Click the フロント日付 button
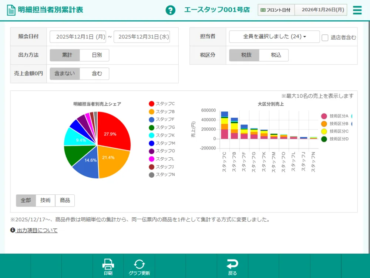370x278 pixels. tap(275, 10)
